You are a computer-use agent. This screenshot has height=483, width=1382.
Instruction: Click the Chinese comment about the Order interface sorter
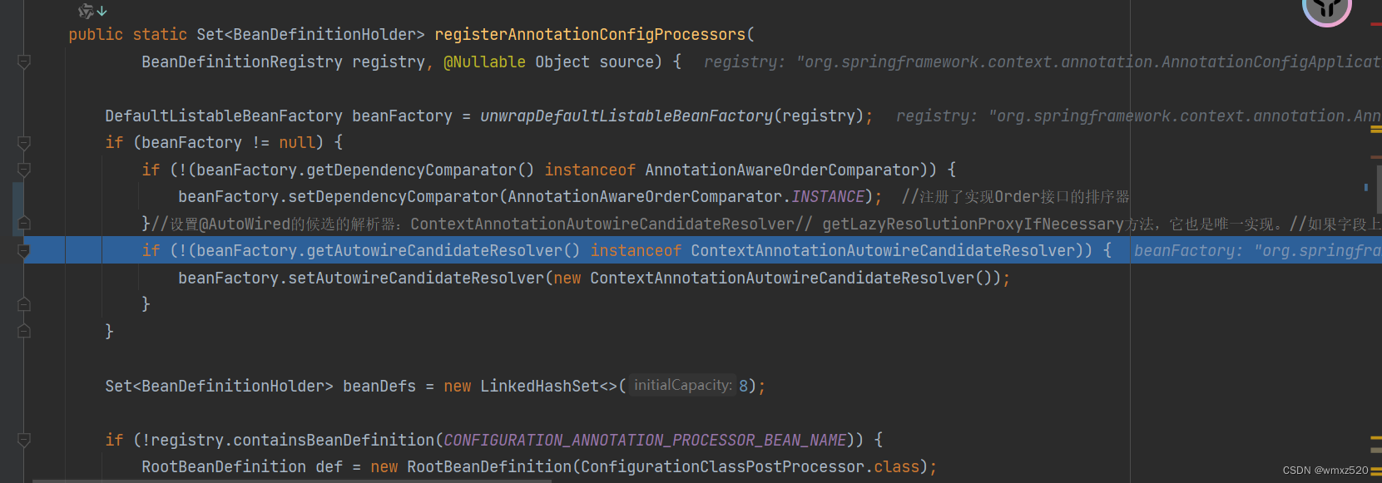[1016, 196]
